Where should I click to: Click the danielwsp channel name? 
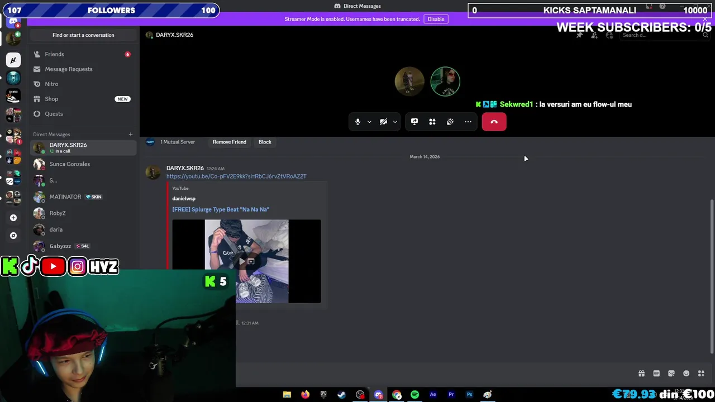tap(184, 199)
